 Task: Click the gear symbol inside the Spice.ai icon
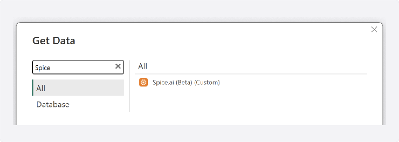pyautogui.click(x=143, y=82)
